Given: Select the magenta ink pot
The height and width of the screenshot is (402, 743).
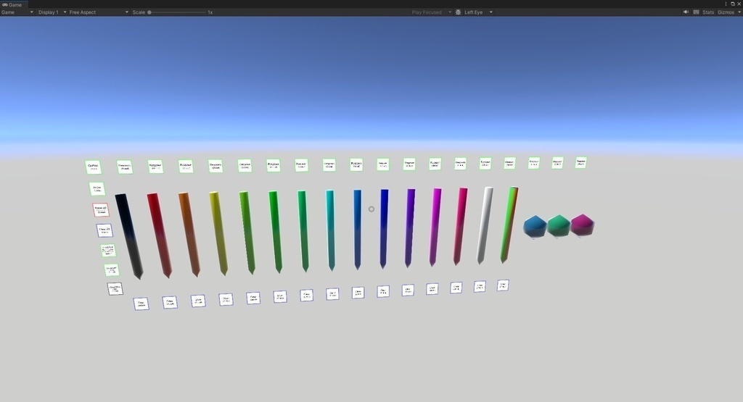Looking at the screenshot, I should [582, 225].
